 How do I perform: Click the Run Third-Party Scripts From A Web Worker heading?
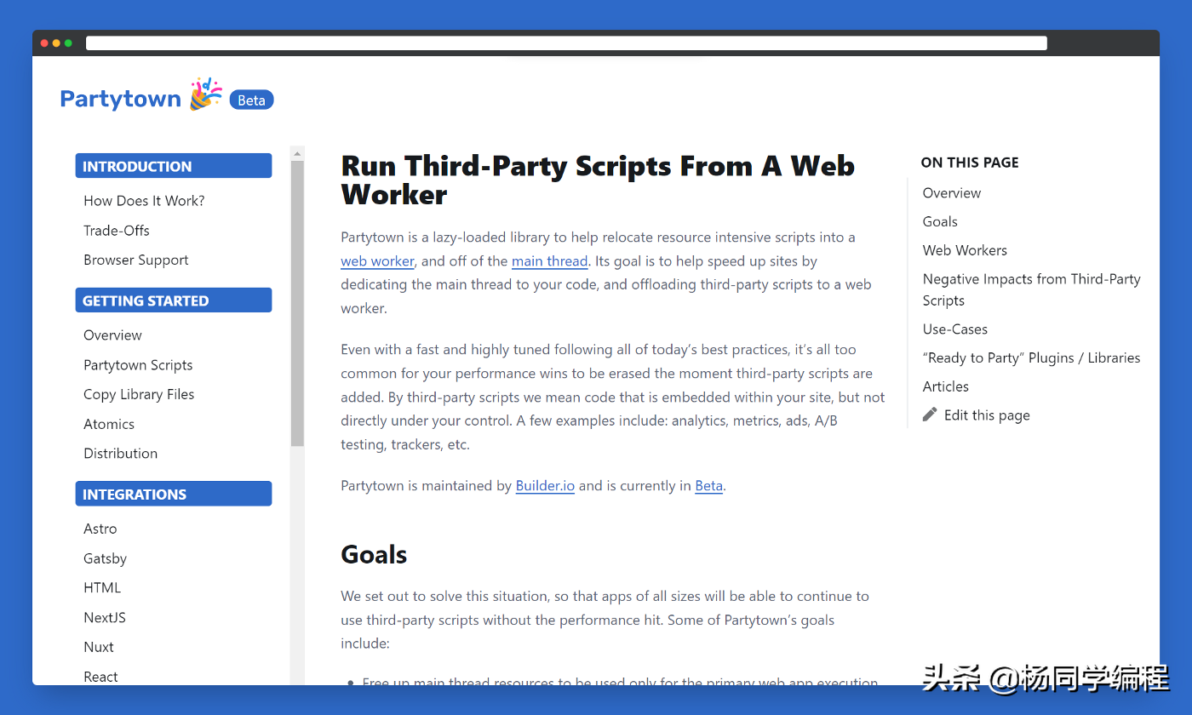(598, 180)
